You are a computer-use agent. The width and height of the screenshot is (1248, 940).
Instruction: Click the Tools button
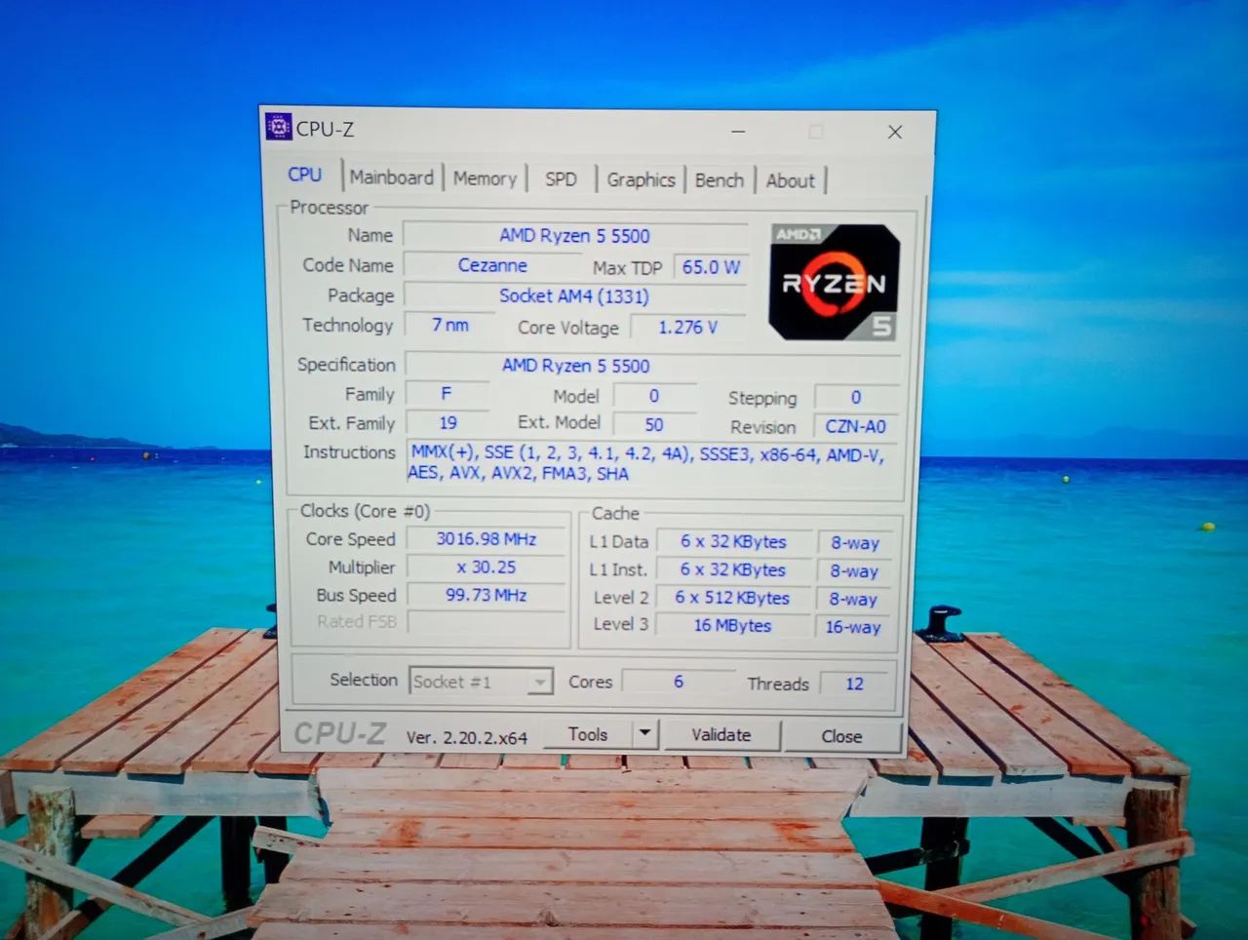[588, 734]
